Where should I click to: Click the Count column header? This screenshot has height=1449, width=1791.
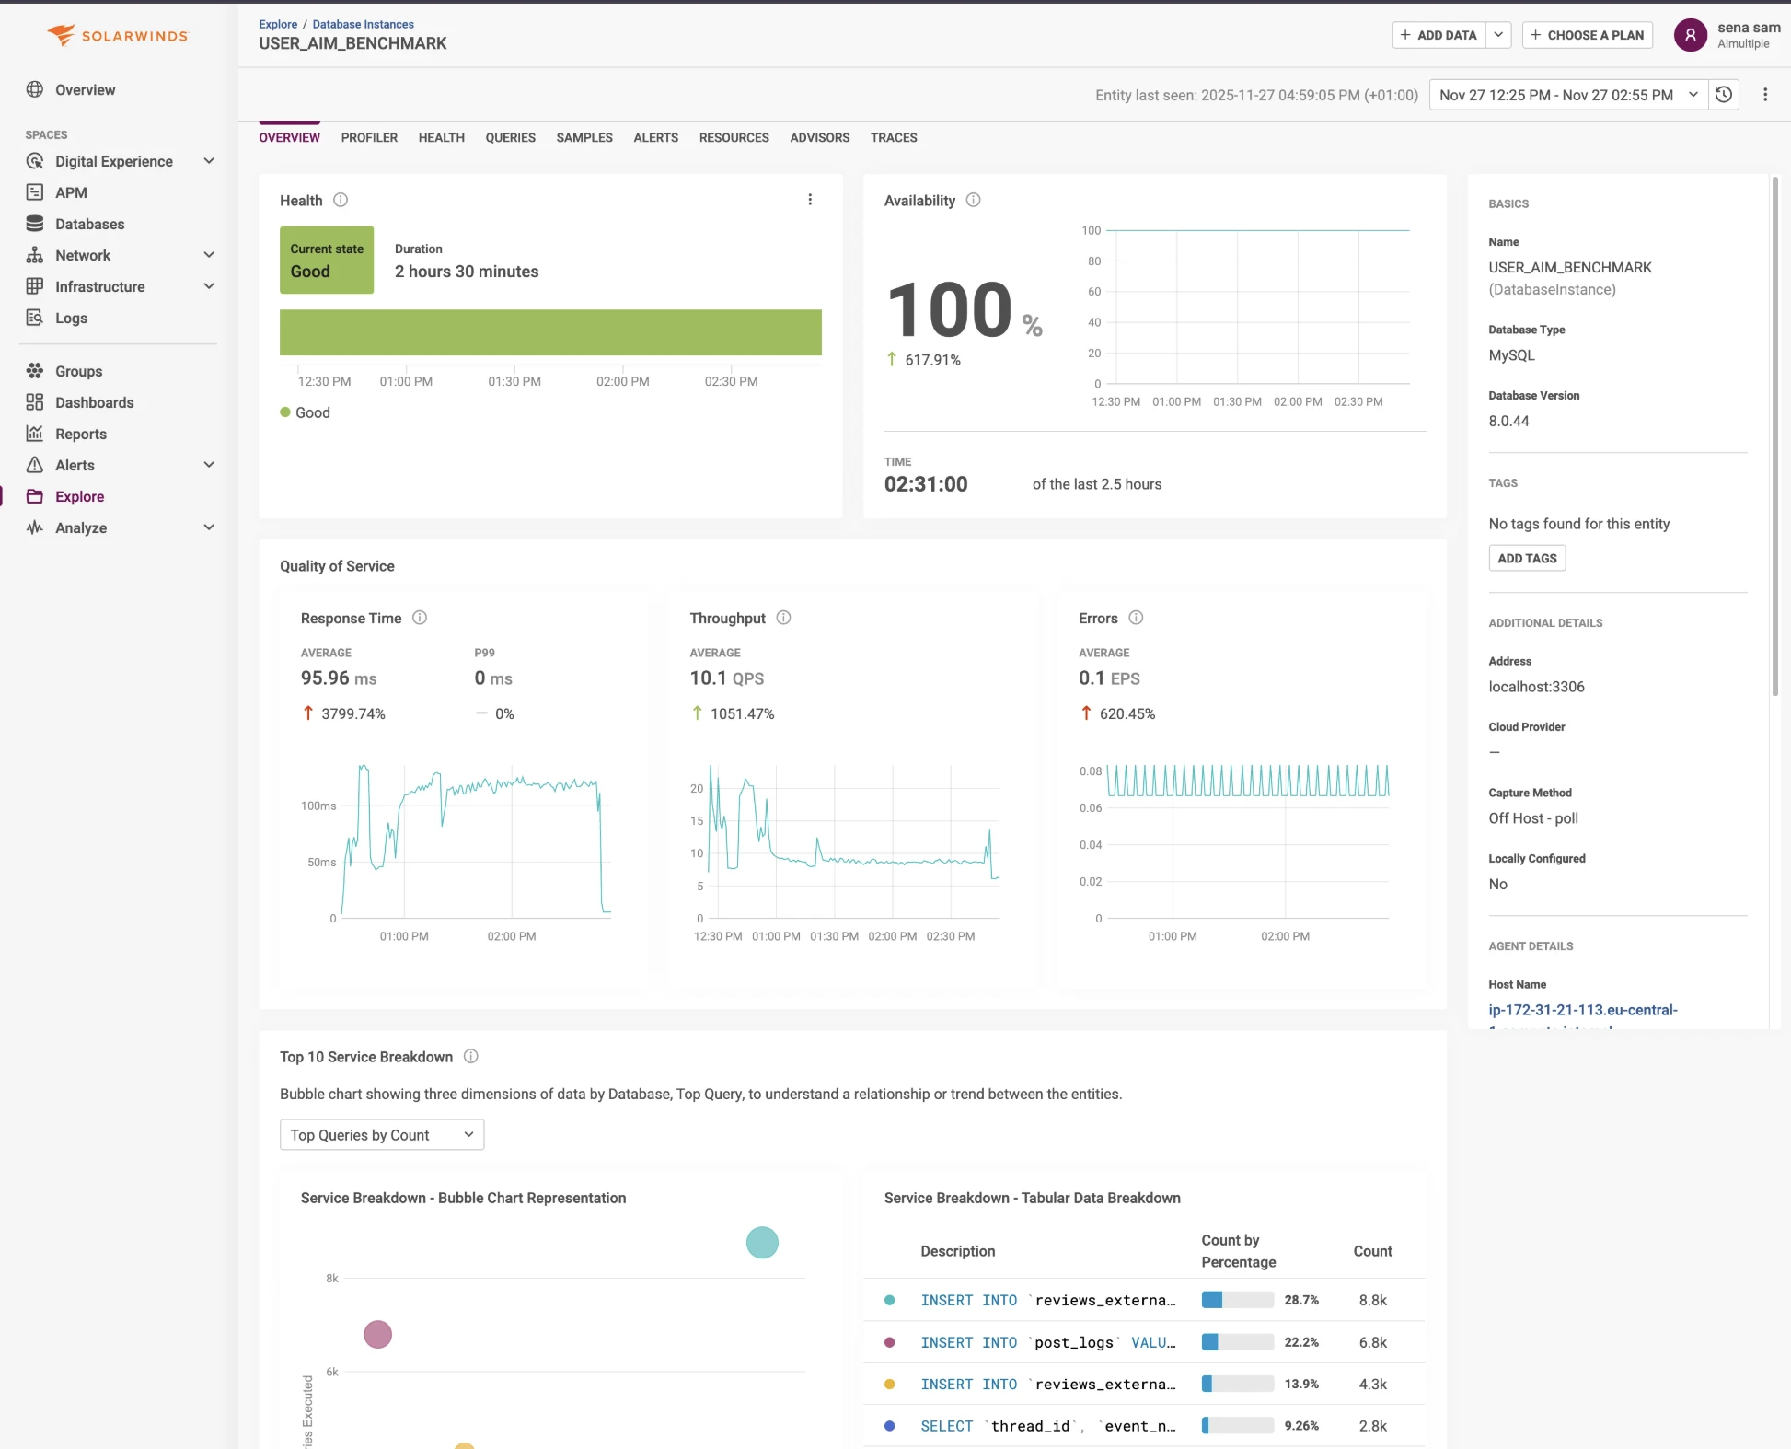tap(1372, 1251)
